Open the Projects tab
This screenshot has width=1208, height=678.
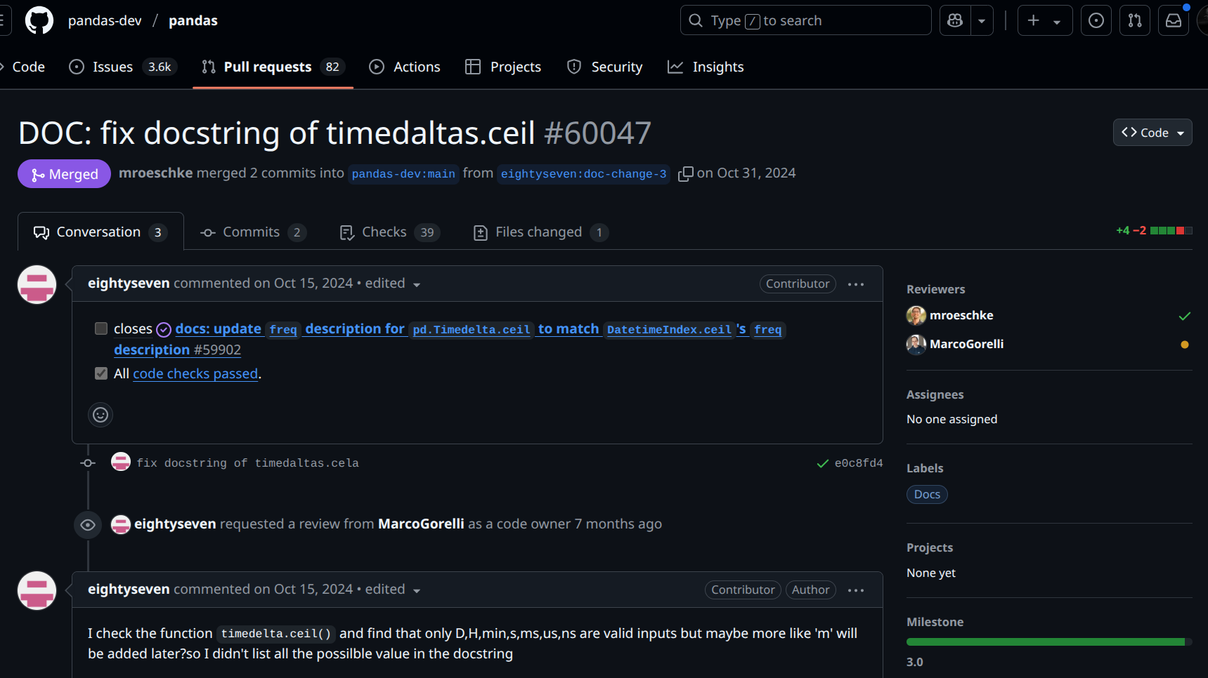(503, 67)
